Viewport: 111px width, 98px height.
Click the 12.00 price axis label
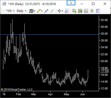[104, 88]
